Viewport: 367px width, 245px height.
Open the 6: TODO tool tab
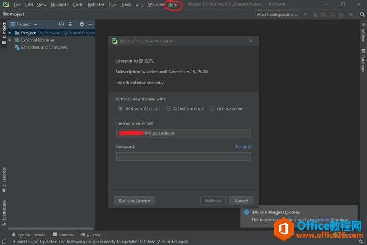[91, 235]
